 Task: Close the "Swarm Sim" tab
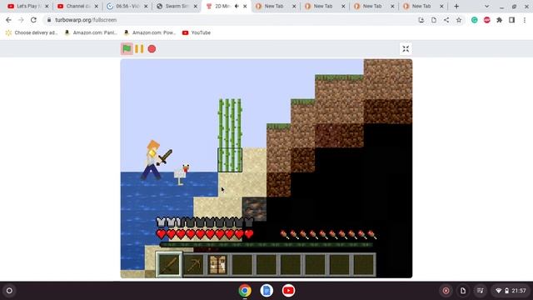196,6
